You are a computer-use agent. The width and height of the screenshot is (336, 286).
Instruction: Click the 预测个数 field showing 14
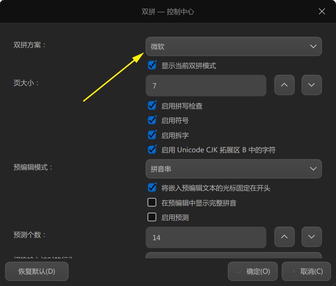click(x=206, y=238)
